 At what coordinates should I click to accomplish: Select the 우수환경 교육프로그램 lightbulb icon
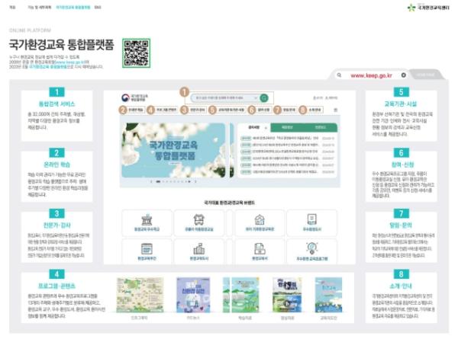(311, 250)
